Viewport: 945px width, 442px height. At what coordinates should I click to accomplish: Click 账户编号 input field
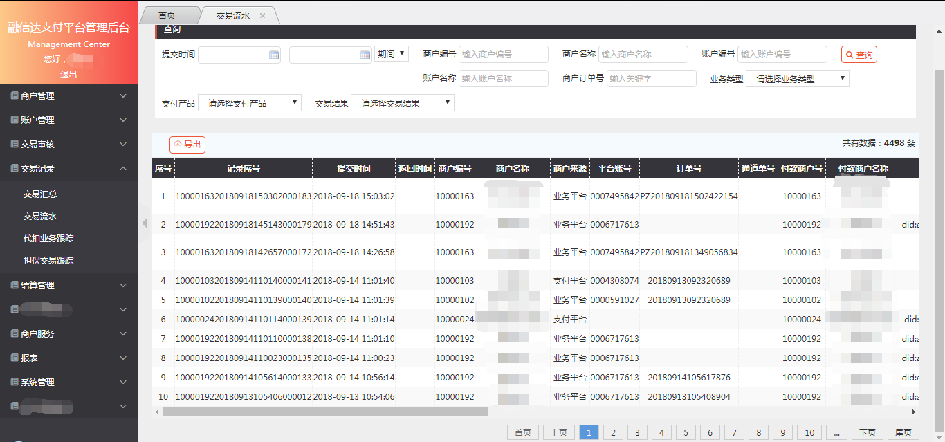(782, 54)
